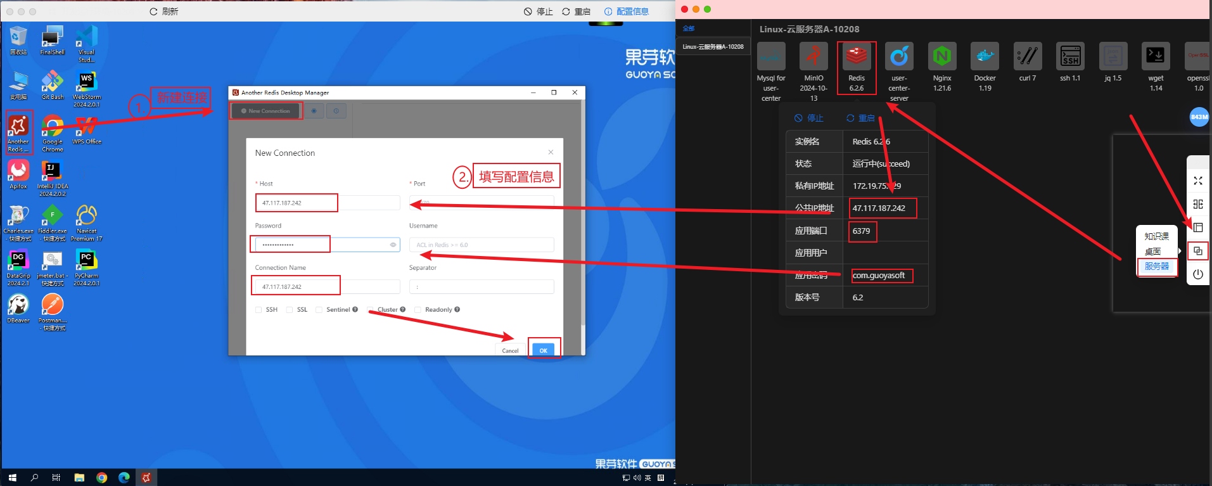Toggle password visibility eye icon

click(x=393, y=245)
